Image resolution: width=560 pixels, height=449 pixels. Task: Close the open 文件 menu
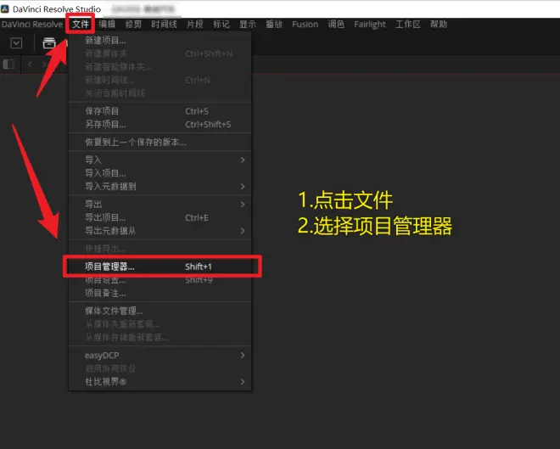81,25
